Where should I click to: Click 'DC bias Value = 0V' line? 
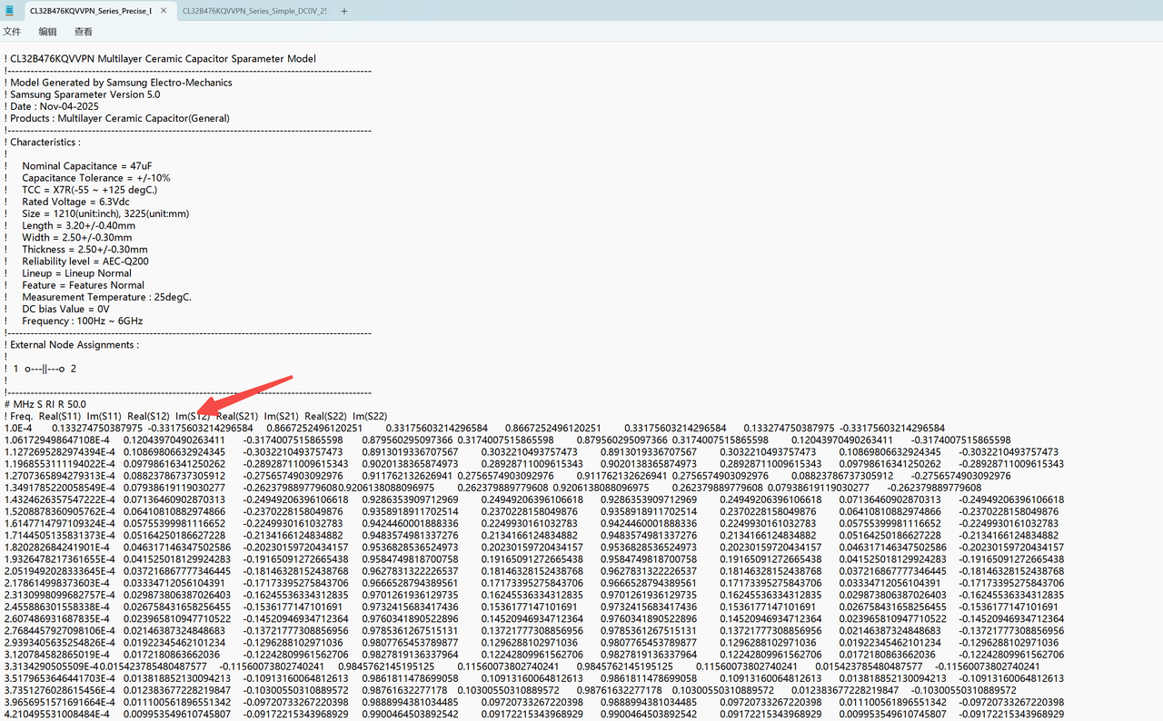pos(66,309)
